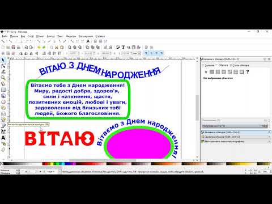Viewport: 272px width, 204px height.
Task: Toggle snap to grid button
Action: tap(100, 41)
